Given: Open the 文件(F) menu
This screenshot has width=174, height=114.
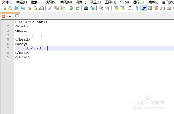Looking at the screenshot, I should (7, 2).
